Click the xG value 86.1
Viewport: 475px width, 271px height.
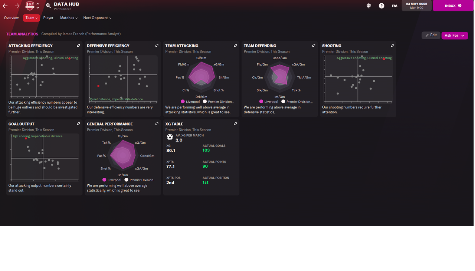pos(171,151)
